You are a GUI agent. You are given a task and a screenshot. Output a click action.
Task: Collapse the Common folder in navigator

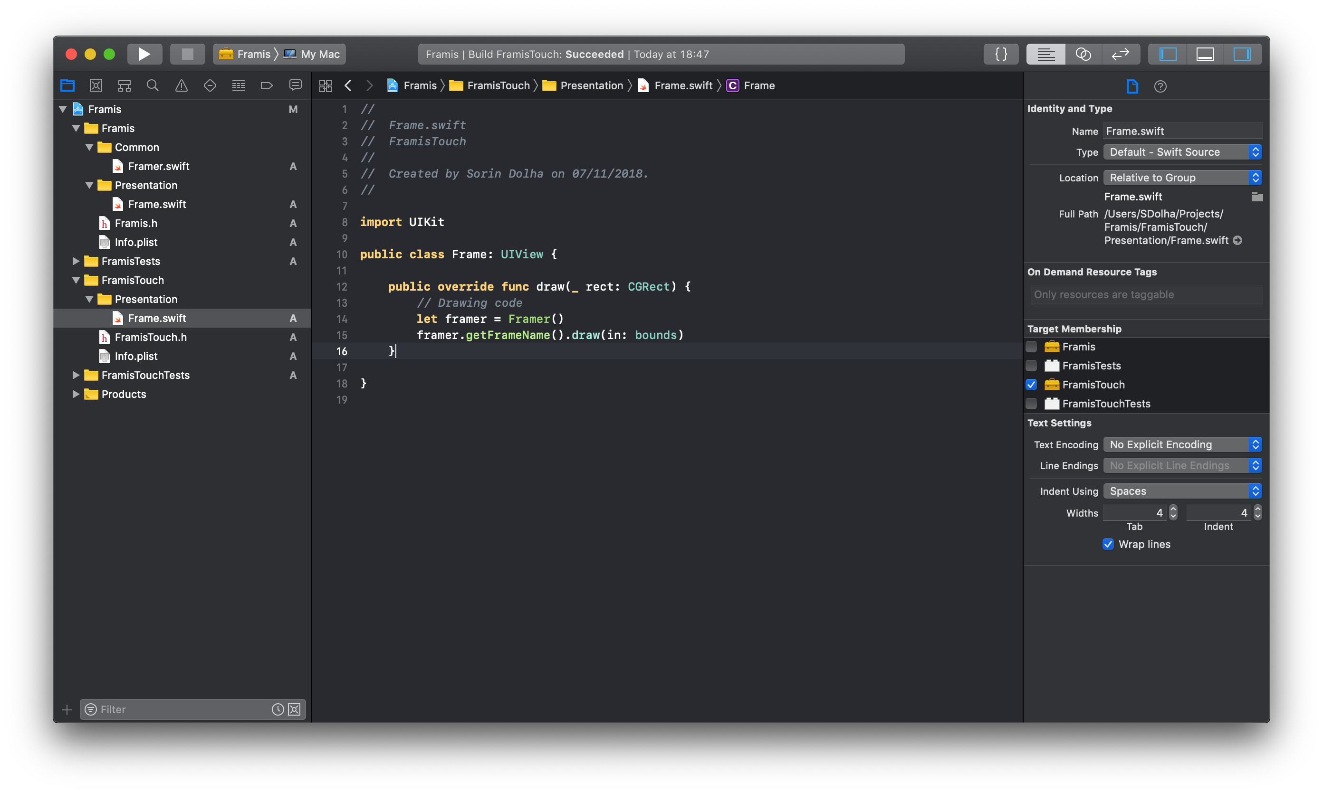89,147
